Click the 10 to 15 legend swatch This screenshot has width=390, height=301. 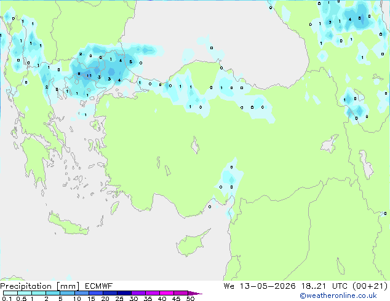81,293
